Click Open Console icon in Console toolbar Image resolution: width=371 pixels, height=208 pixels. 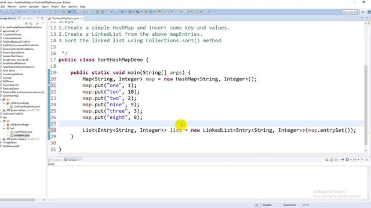click(355, 159)
